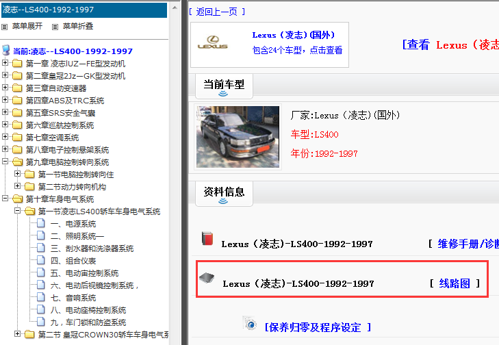Click scroll-up arrow of left panel scrollbar
The height and width of the screenshot is (345, 499).
tap(175, 8)
